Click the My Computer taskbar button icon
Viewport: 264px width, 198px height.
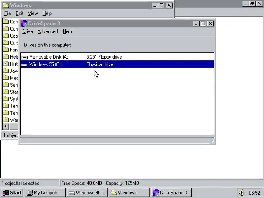click(30, 193)
